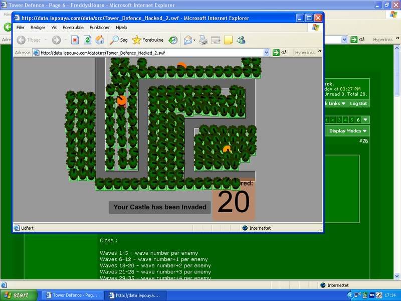Go to forum page 4
Screen dimensions: 401x301
point(345,120)
